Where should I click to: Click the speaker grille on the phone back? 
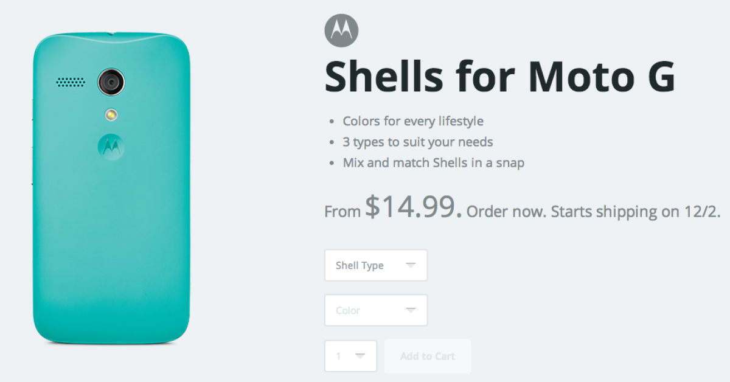[71, 82]
